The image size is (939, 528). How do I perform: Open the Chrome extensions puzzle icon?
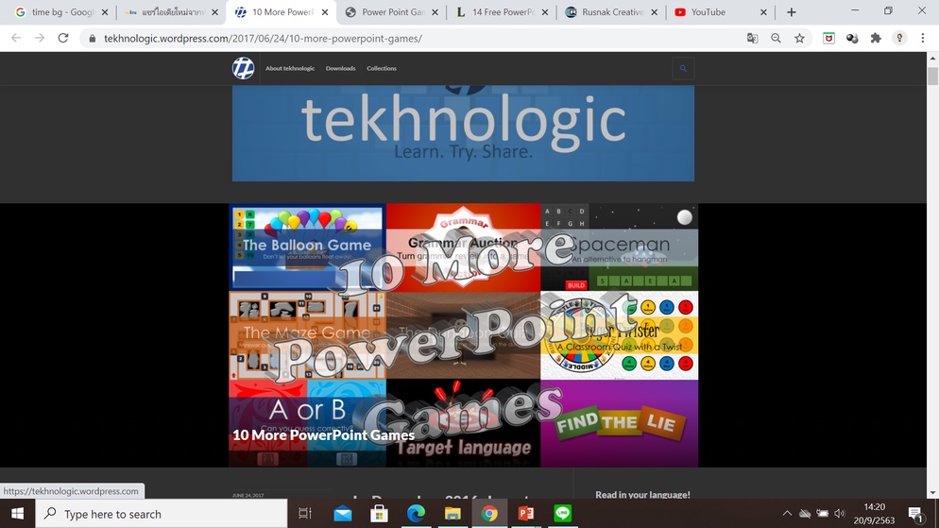tap(876, 39)
